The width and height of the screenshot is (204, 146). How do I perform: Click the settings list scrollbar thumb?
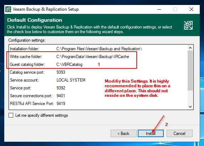(190, 71)
